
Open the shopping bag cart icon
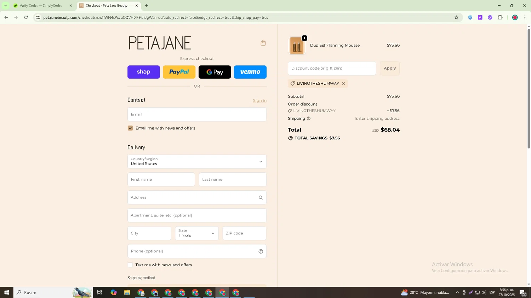(x=263, y=43)
